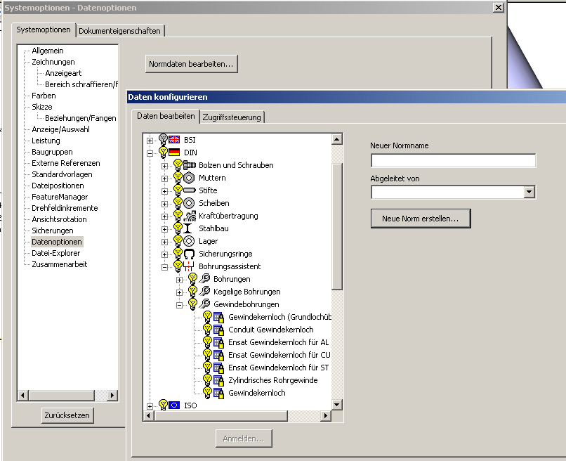The width and height of the screenshot is (566, 461).
Task: Expand the BSI standard node
Action: click(150, 141)
